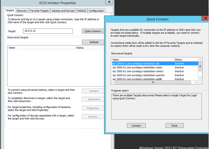The height and width of the screenshot is (149, 209).
Task: Go to Volumes and Devices tab
Action: pyautogui.click(x=63, y=11)
